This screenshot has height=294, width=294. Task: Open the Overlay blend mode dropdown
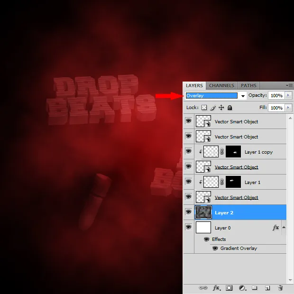tap(243, 96)
